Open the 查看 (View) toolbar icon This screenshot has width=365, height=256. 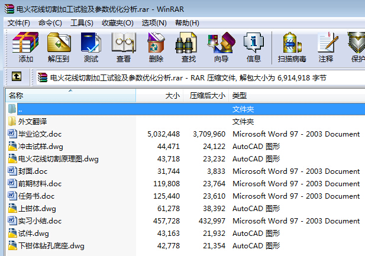(124, 43)
